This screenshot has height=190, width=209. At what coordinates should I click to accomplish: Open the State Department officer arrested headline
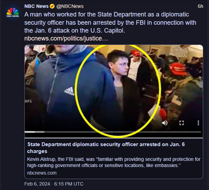point(106,147)
